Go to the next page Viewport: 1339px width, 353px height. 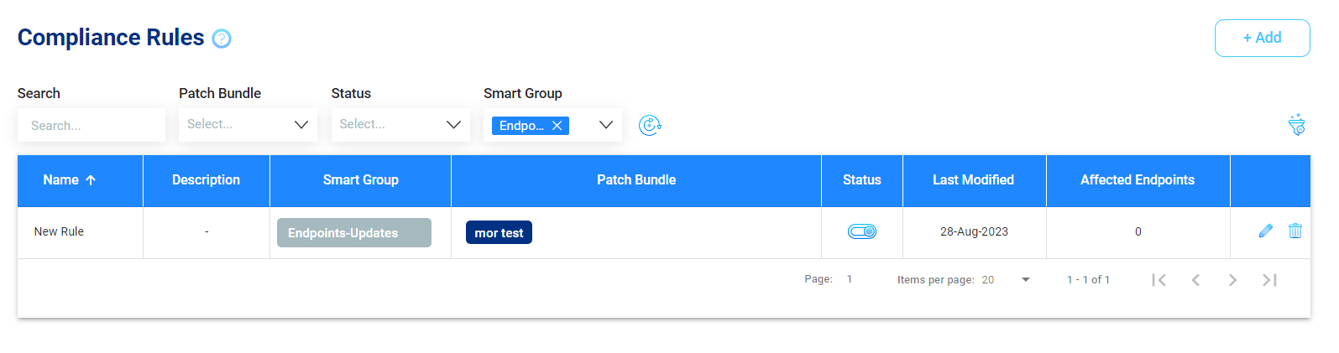[1233, 280]
